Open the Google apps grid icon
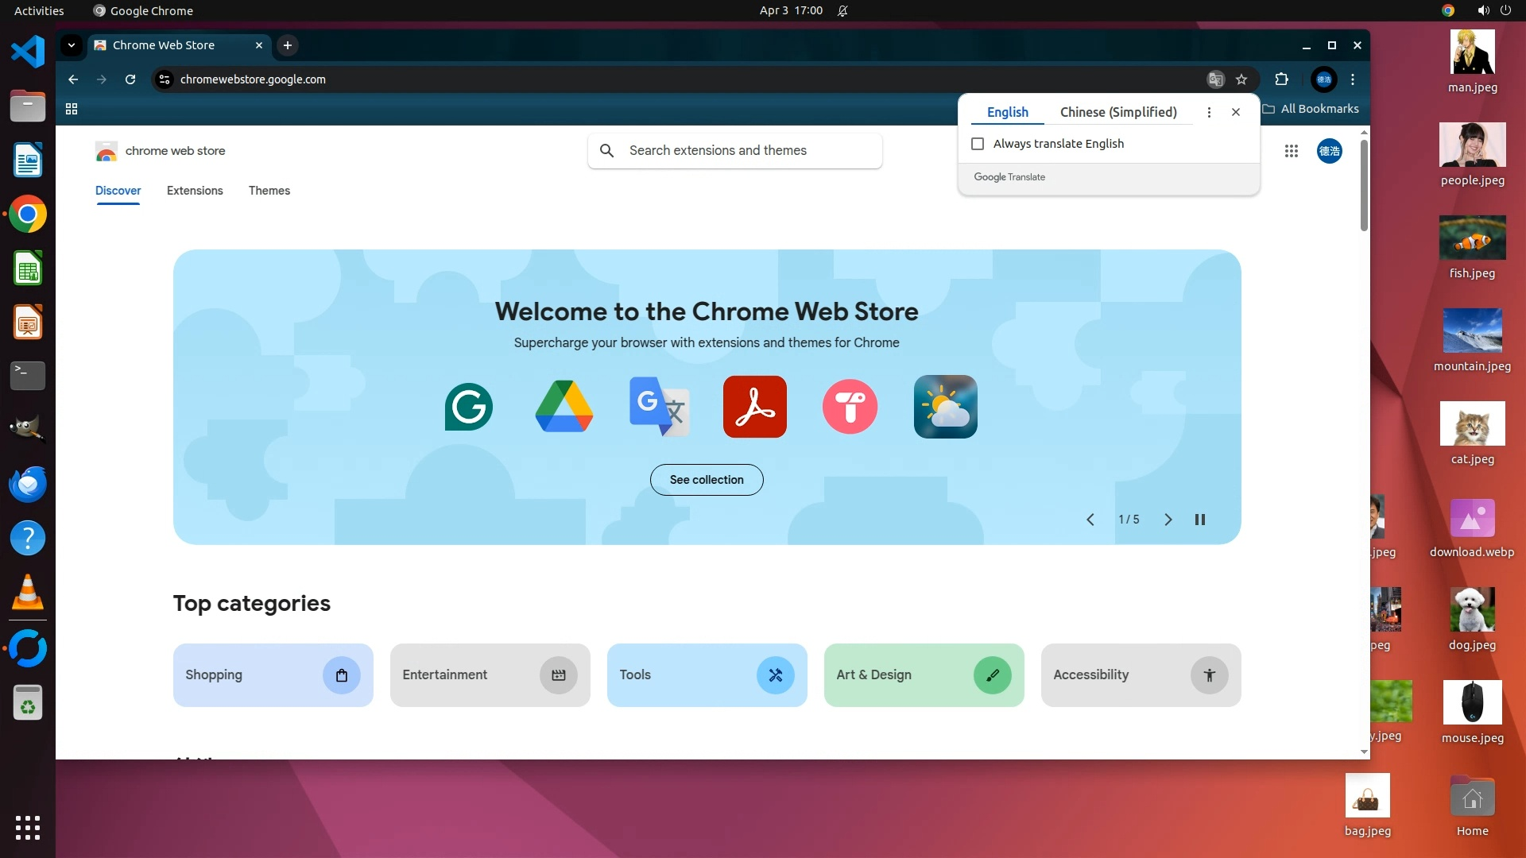Screen dimensions: 1526x858 click(1291, 151)
